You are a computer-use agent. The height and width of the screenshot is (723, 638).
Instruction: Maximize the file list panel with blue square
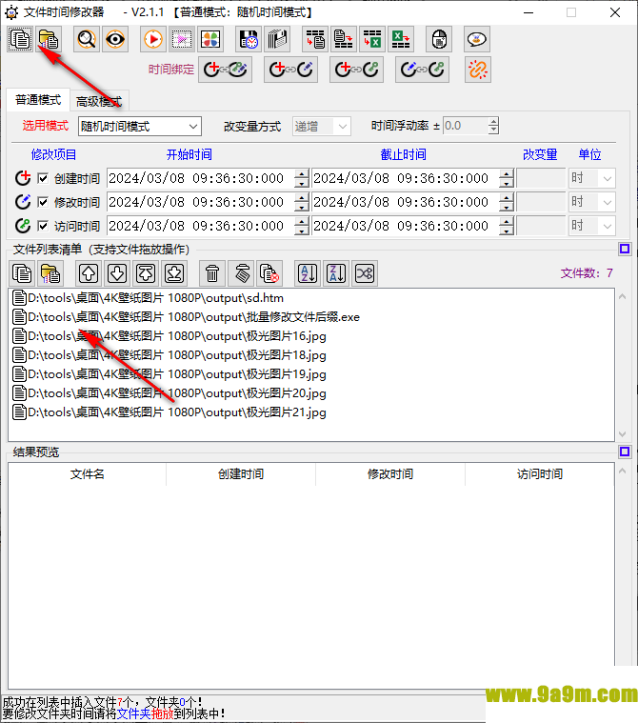pyautogui.click(x=625, y=249)
